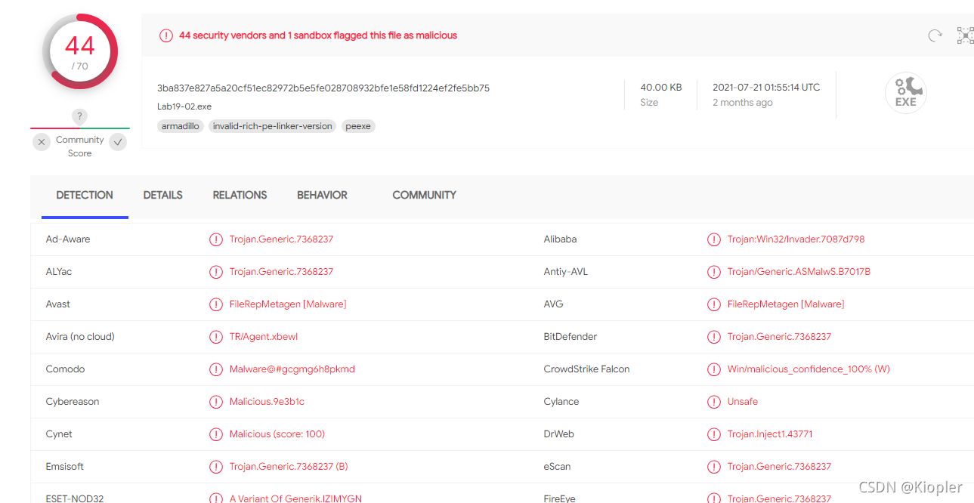Click the Malicious (score: 100) result
Viewport: 974px width, 503px height.
(x=277, y=434)
